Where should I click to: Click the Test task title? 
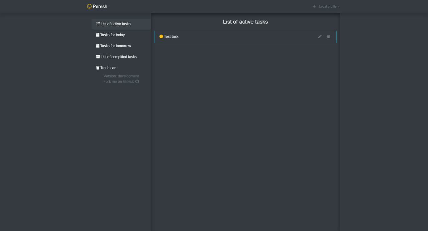pyautogui.click(x=171, y=36)
